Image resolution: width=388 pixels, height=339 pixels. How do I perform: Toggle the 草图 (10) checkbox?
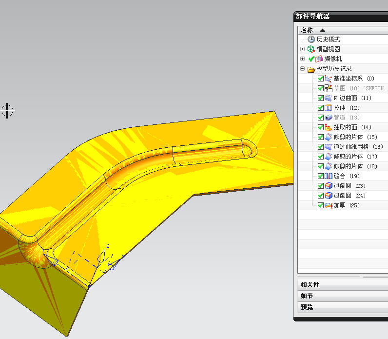click(320, 88)
